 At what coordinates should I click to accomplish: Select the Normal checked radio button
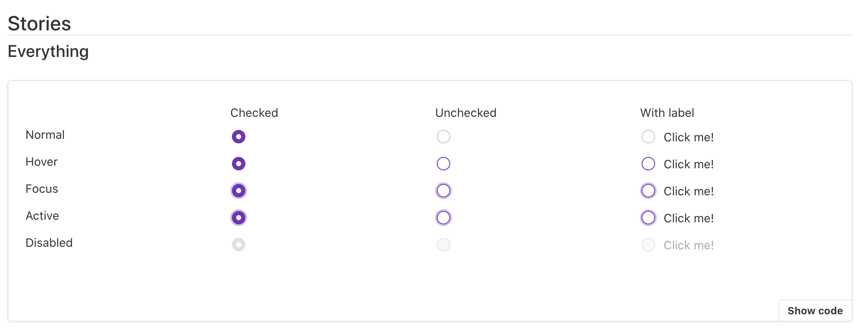tap(239, 137)
